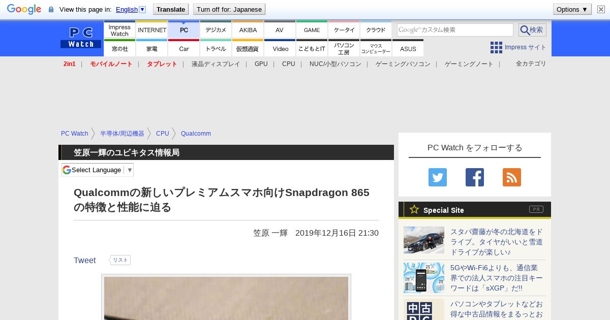Open the クラウド tab
Viewport: 610px width, 320px height.
(x=376, y=29)
